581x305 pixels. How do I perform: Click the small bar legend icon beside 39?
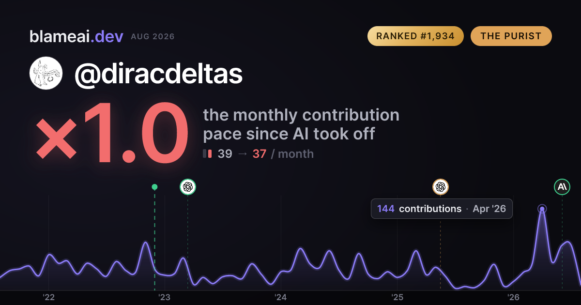[207, 154]
